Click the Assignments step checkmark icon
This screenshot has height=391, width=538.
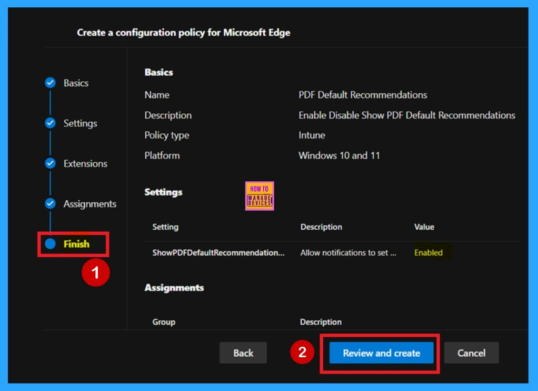[x=50, y=203]
